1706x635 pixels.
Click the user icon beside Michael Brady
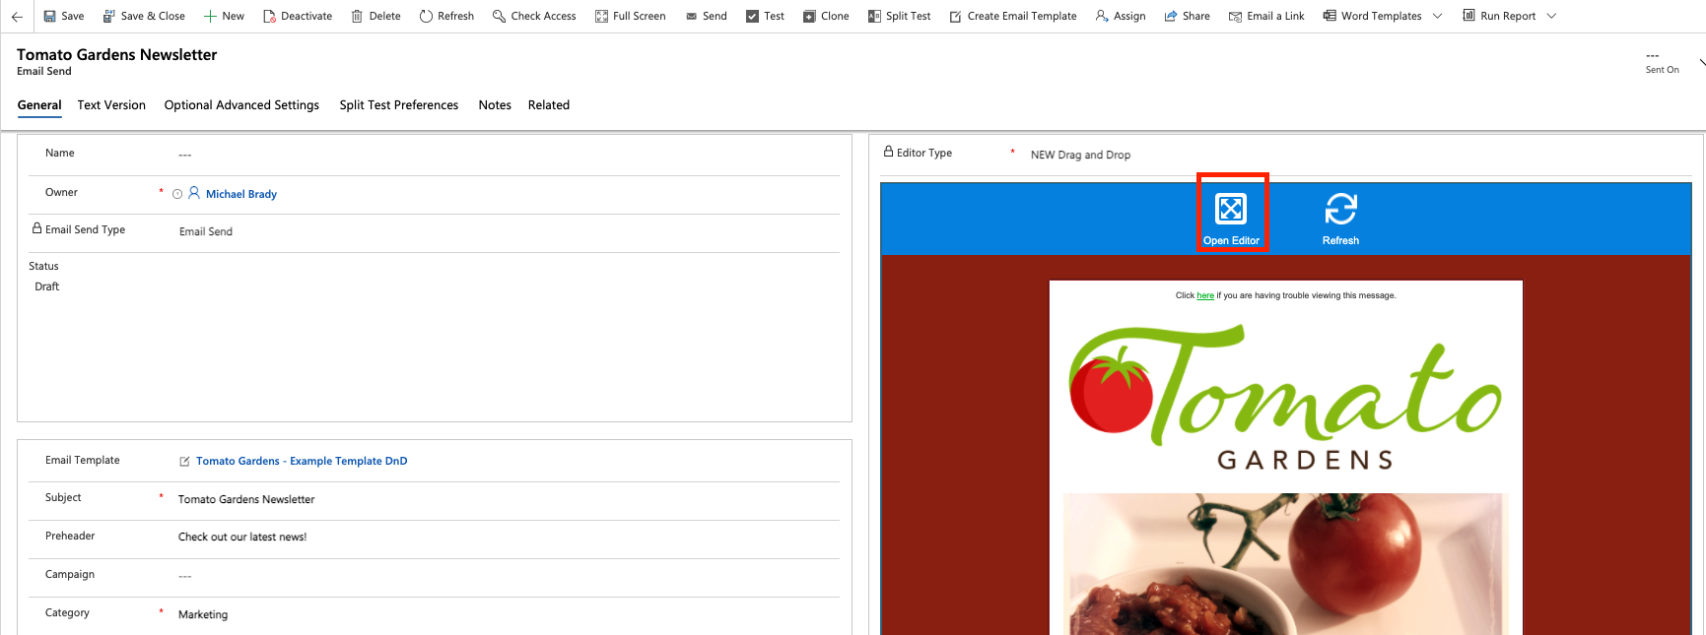coord(194,193)
